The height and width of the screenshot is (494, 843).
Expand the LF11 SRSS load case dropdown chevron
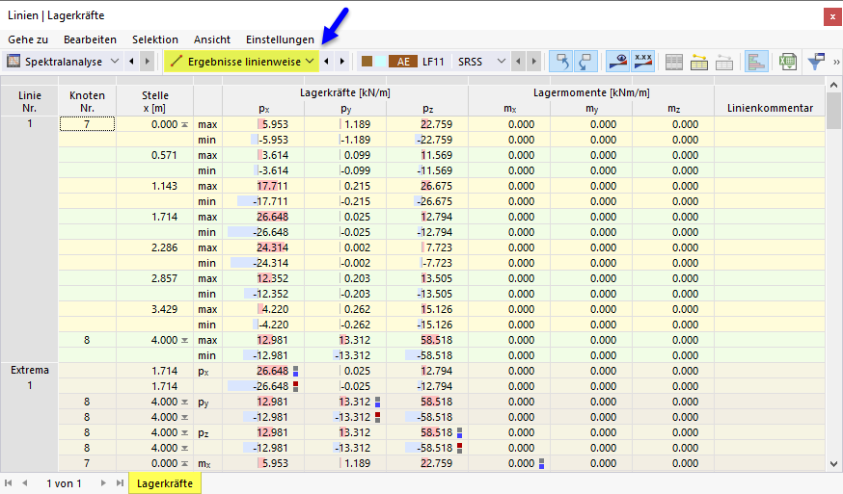(502, 62)
